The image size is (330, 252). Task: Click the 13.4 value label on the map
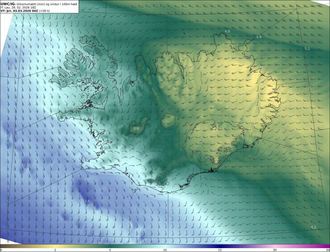86,201
